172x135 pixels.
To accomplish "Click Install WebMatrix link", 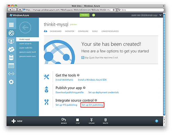I will [65, 80].
